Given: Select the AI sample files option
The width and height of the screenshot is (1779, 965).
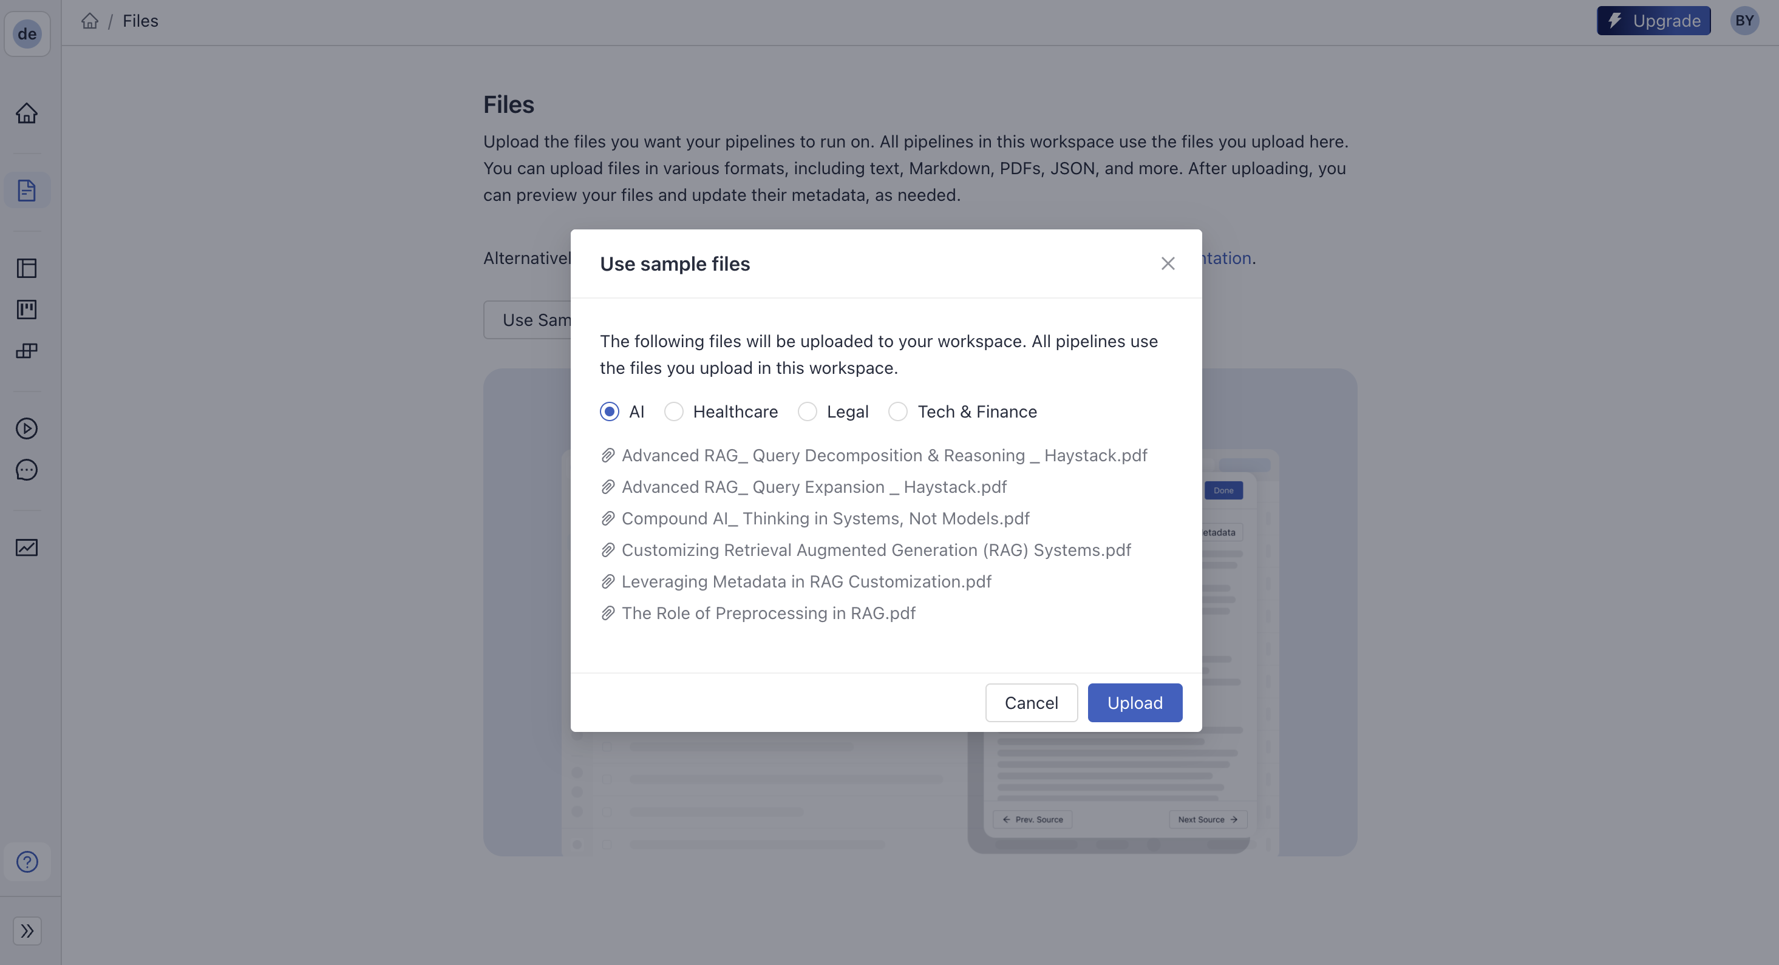Looking at the screenshot, I should point(609,412).
